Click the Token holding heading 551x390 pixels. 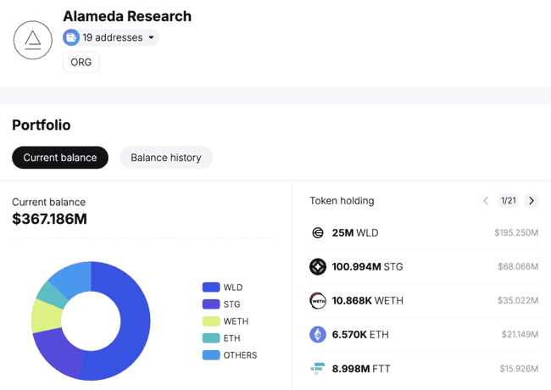pyautogui.click(x=342, y=201)
